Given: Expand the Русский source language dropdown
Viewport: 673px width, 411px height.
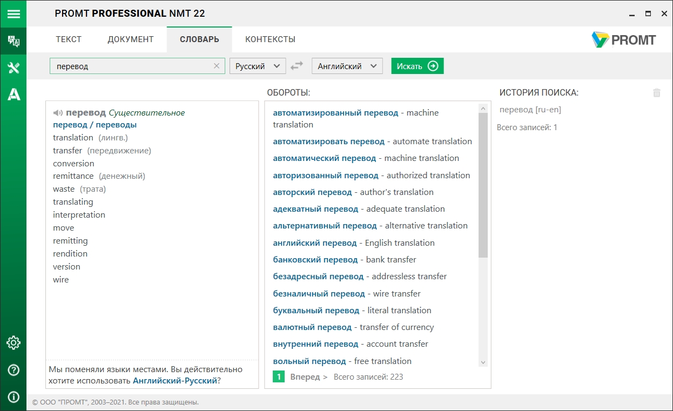Looking at the screenshot, I should (258, 66).
